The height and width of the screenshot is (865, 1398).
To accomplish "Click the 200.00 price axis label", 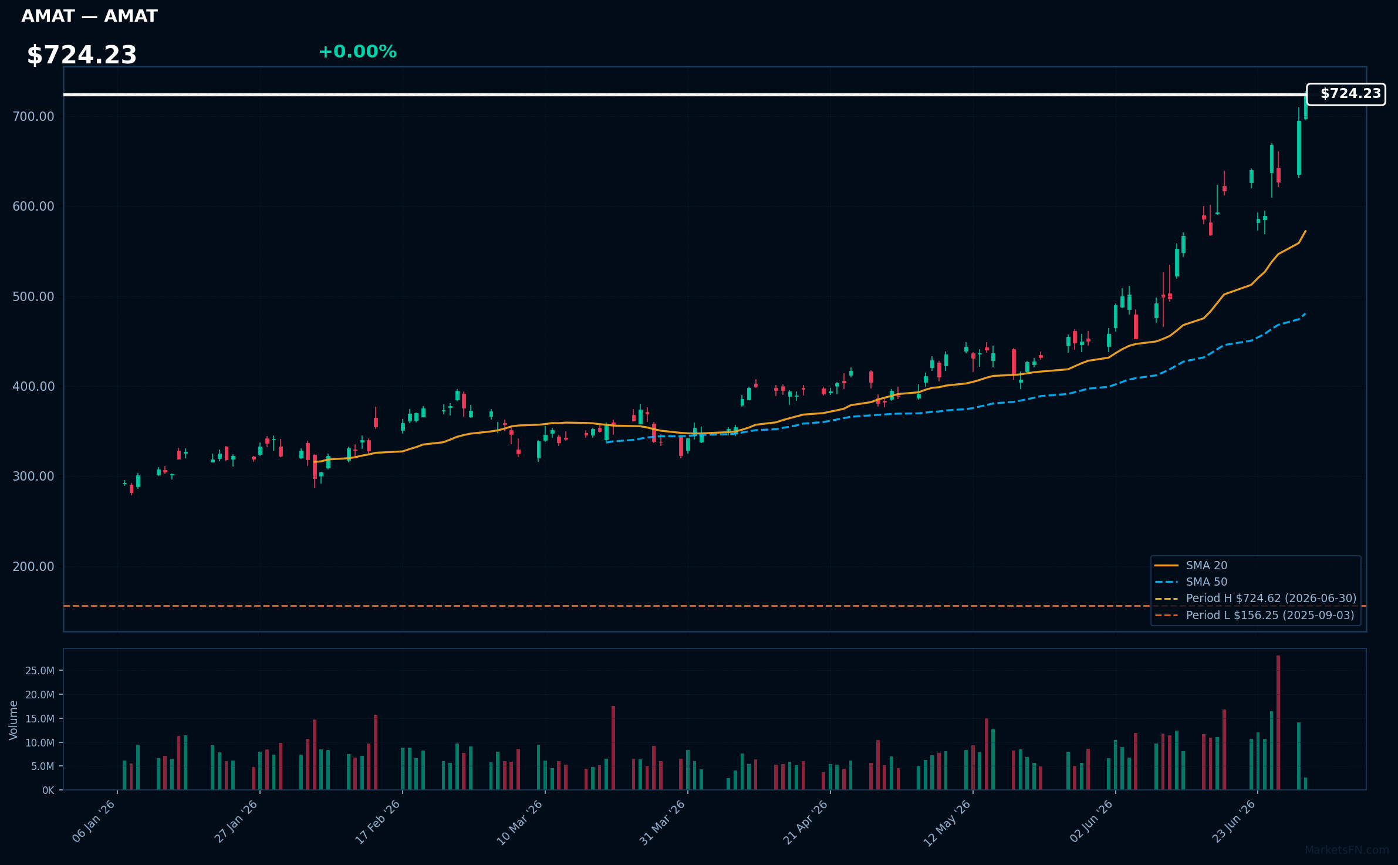I will coord(33,566).
